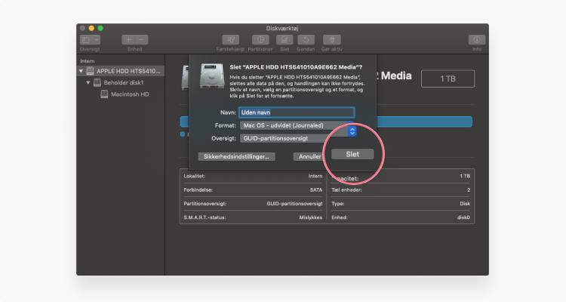This screenshot has width=566, height=302.
Task: Collapse the APPLE HDD disclosure triangle
Action: tap(82, 71)
